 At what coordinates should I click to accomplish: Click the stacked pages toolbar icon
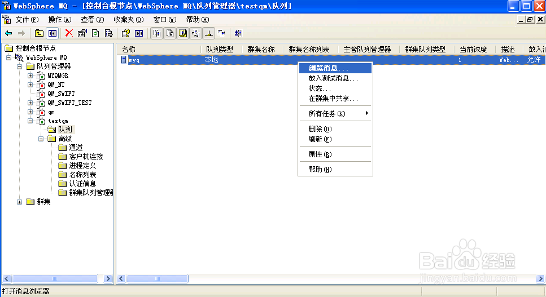pyautogui.click(x=170, y=33)
